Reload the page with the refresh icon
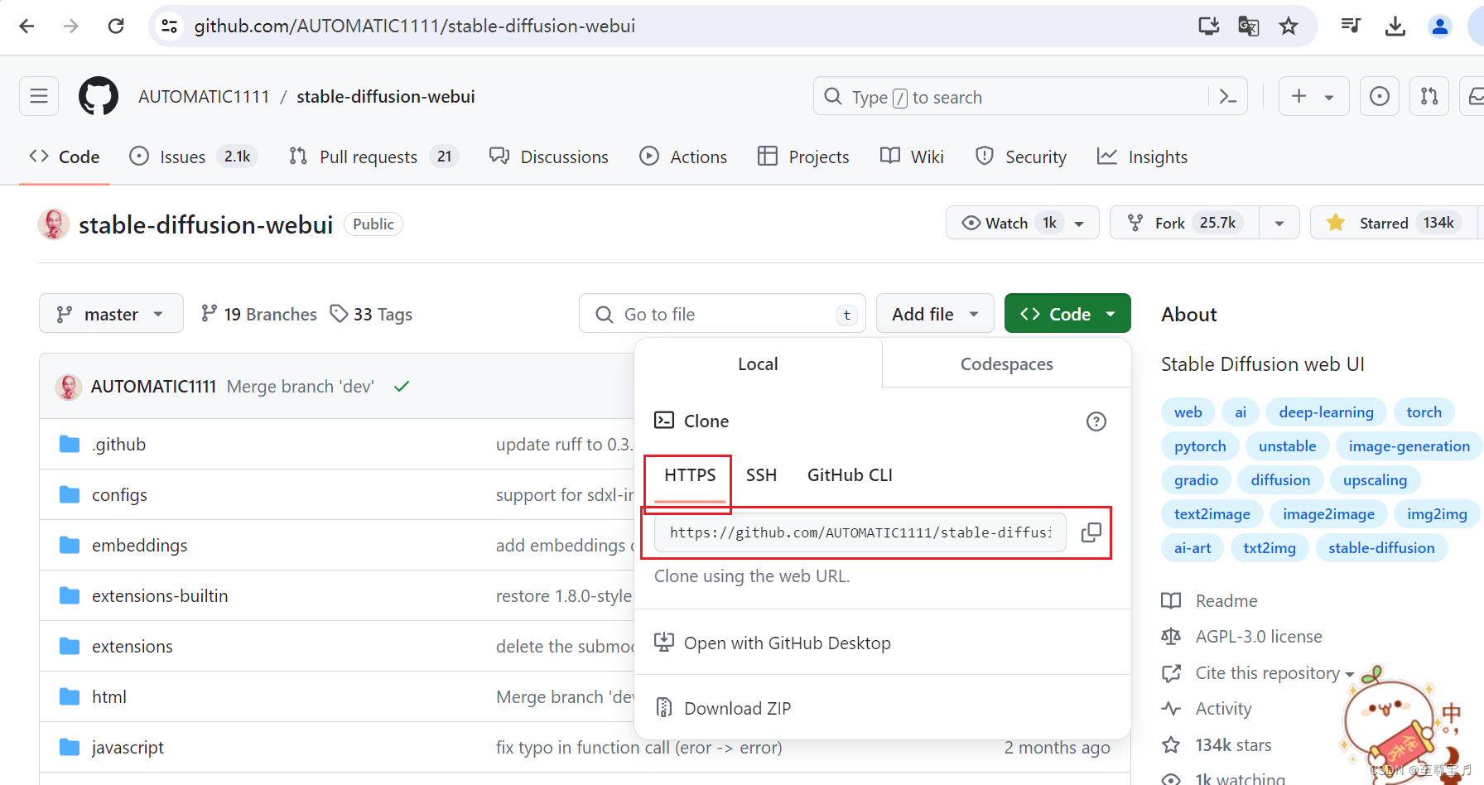The image size is (1484, 785). [116, 26]
